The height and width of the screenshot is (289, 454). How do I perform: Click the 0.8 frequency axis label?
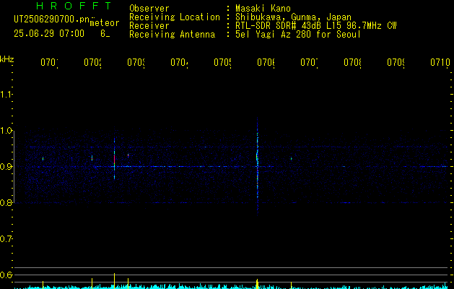coord(6,203)
